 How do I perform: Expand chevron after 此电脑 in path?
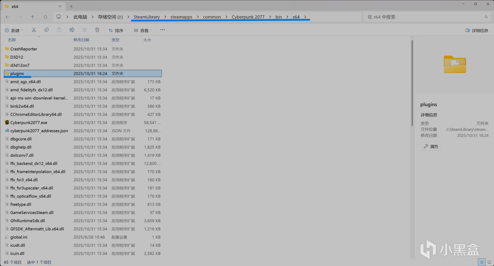92,17
